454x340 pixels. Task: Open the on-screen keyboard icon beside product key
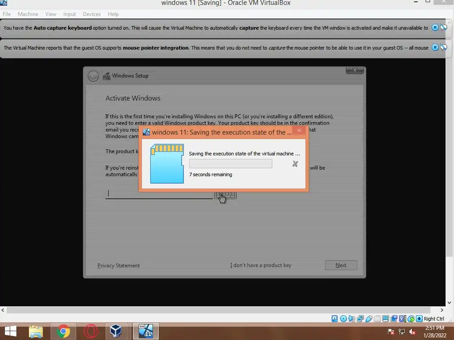225,195
